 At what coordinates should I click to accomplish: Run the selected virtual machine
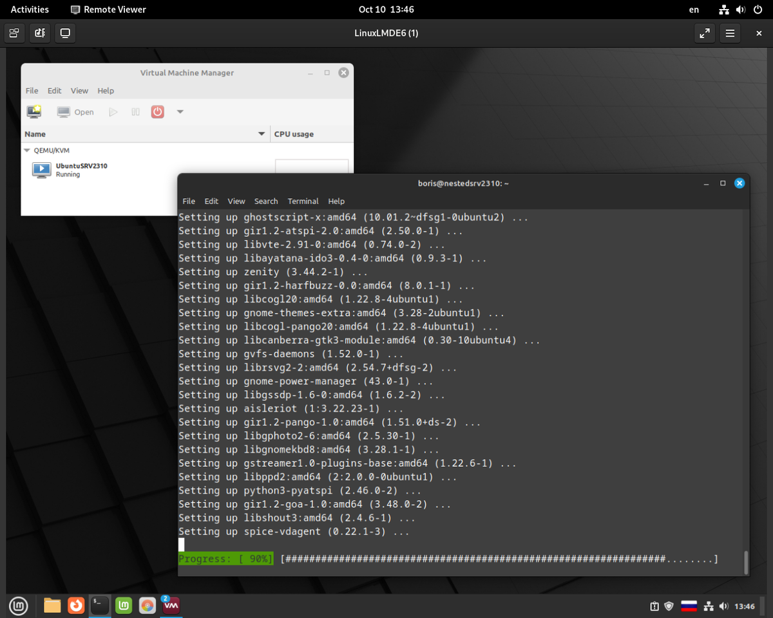click(x=113, y=111)
